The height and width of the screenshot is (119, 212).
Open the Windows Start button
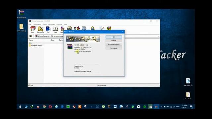[20, 107]
